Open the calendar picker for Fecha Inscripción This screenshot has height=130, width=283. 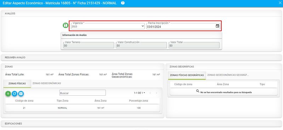(218, 26)
